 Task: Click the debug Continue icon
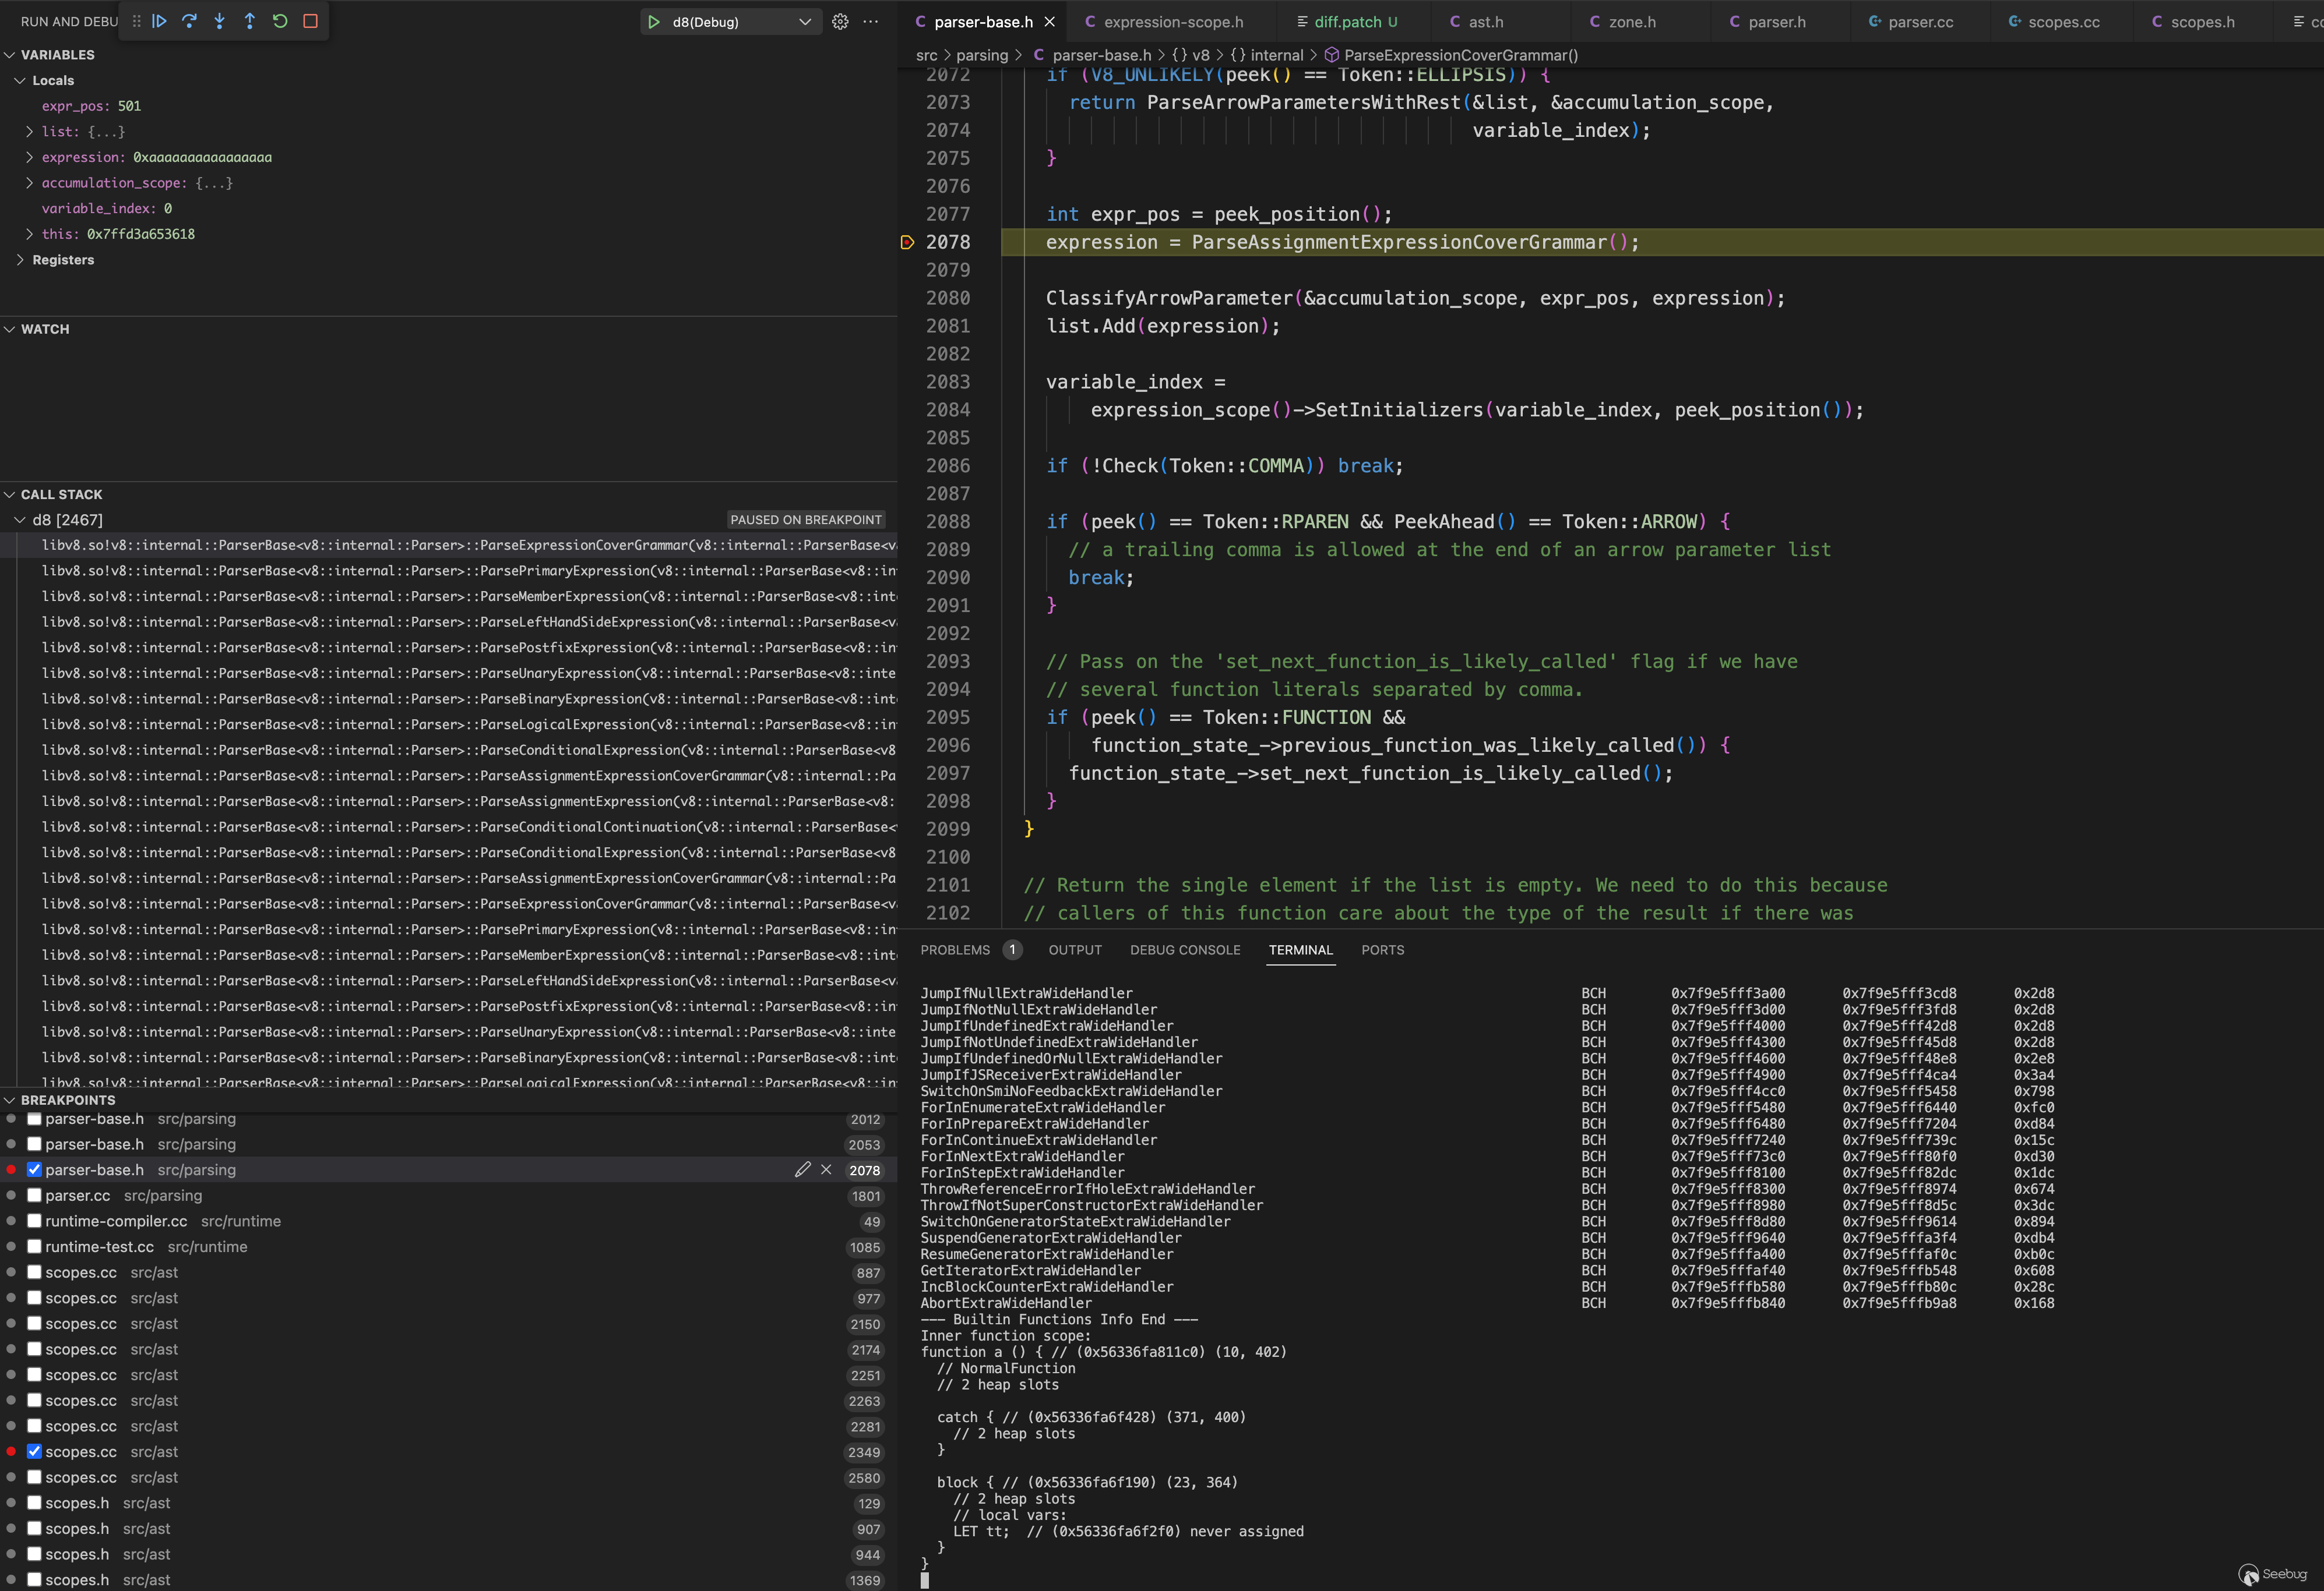(159, 21)
